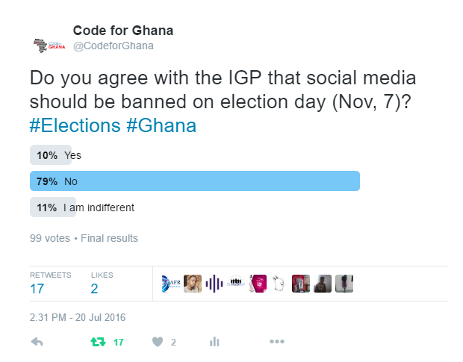View the 17 retweets count
The height and width of the screenshot is (362, 463).
tap(37, 289)
